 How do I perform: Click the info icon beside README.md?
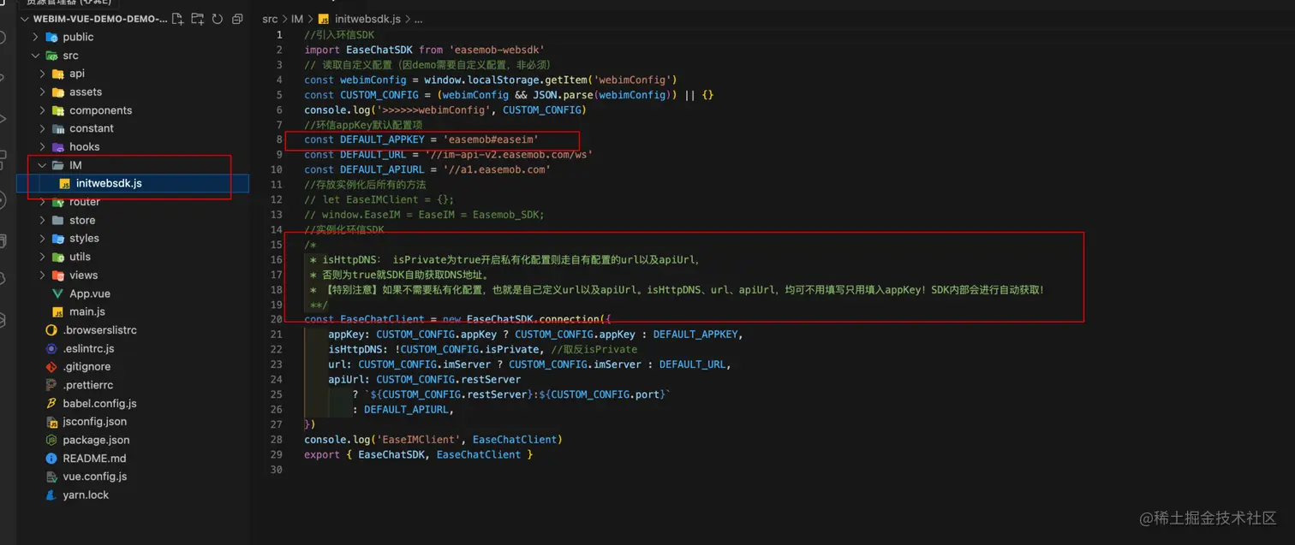point(51,459)
